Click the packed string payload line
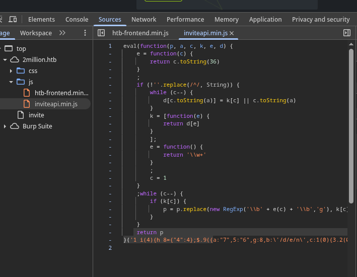 [x=236, y=240]
